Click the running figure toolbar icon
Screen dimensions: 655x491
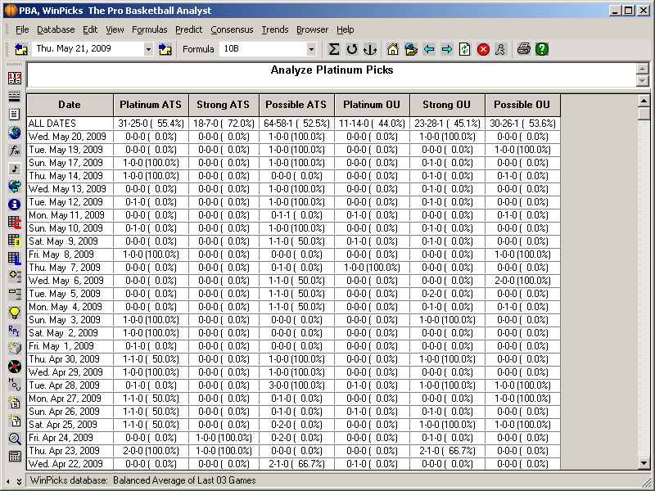(x=500, y=49)
